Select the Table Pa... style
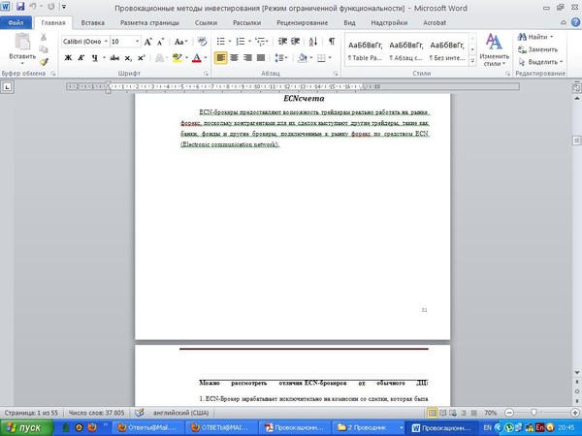This screenshot has width=582, height=436. click(365, 50)
